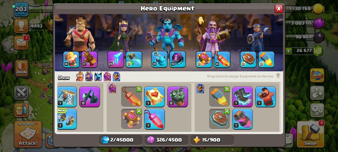The height and width of the screenshot is (152, 338).
Task: Select Giant Gauntlet equipment level 17
Action: 89,59
